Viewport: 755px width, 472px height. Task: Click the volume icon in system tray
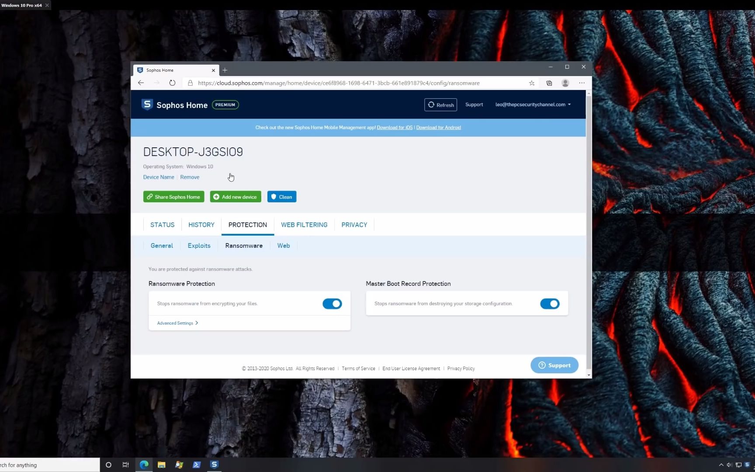[729, 465]
